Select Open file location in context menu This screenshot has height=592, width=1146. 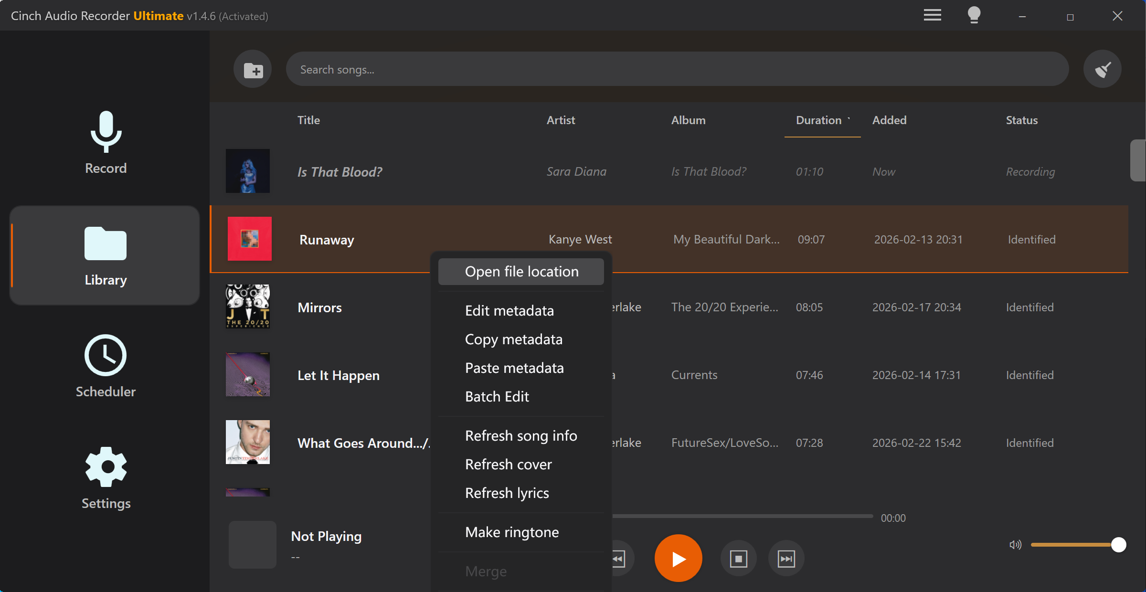point(521,272)
